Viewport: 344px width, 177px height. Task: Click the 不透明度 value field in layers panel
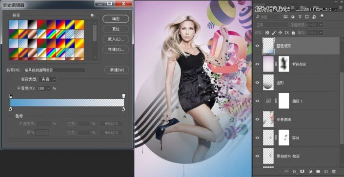click(x=313, y=25)
